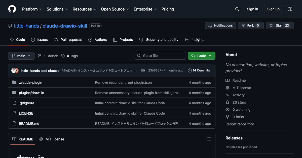Click the Report repository link
Screen dimensions: 302x158
[240, 124]
